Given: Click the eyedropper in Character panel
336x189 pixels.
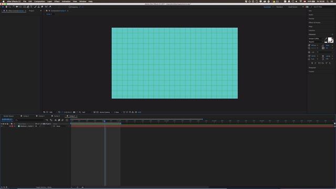Looking at the screenshot, I should (x=326, y=38).
